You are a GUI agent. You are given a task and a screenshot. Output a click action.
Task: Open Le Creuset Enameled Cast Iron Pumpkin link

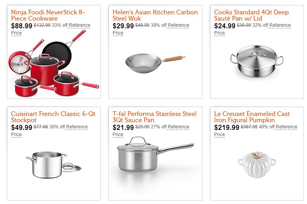(252, 117)
